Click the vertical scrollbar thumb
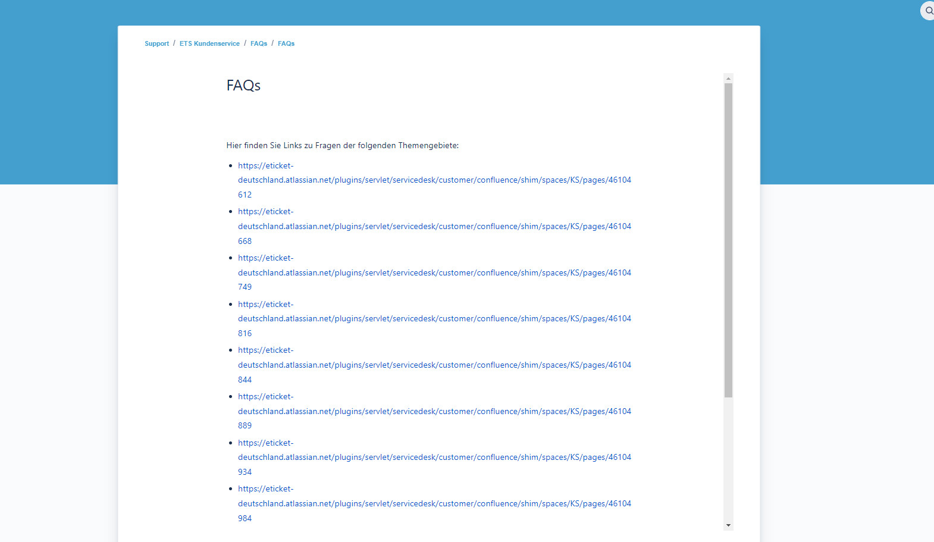The height and width of the screenshot is (542, 934). (728, 240)
